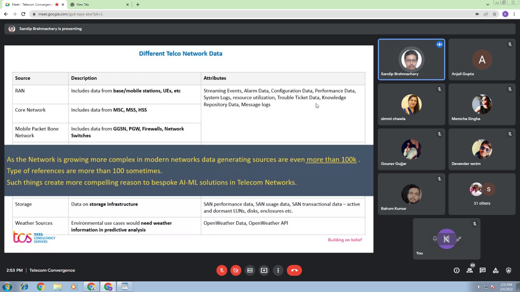Turn on your camera

[x=236, y=271]
